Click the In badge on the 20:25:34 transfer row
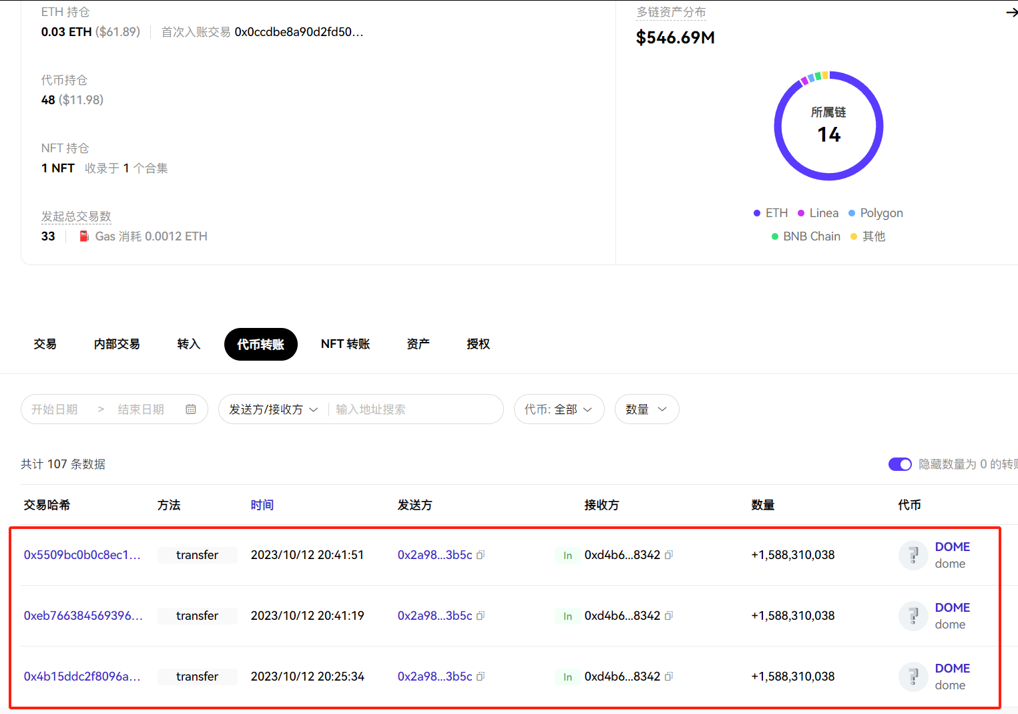Viewport: 1018px width, 714px height. [567, 677]
